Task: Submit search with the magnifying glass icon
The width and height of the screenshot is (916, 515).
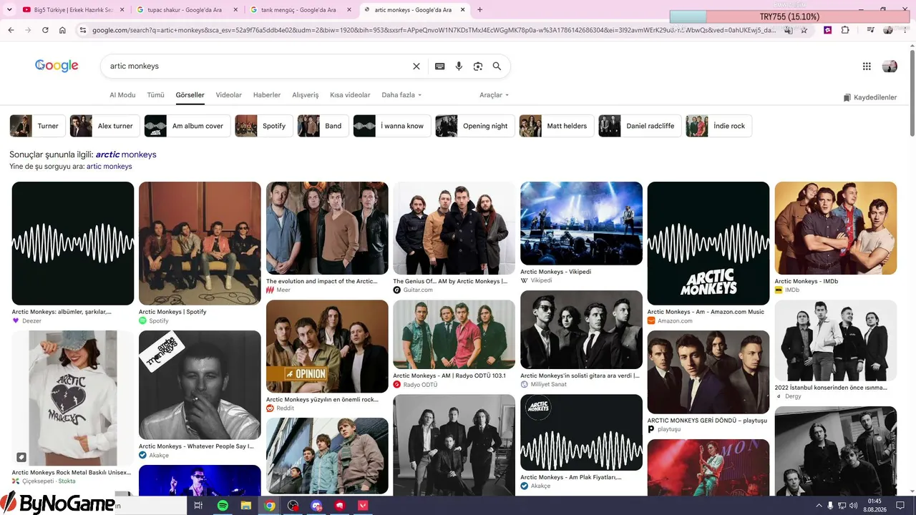Action: [x=497, y=66]
